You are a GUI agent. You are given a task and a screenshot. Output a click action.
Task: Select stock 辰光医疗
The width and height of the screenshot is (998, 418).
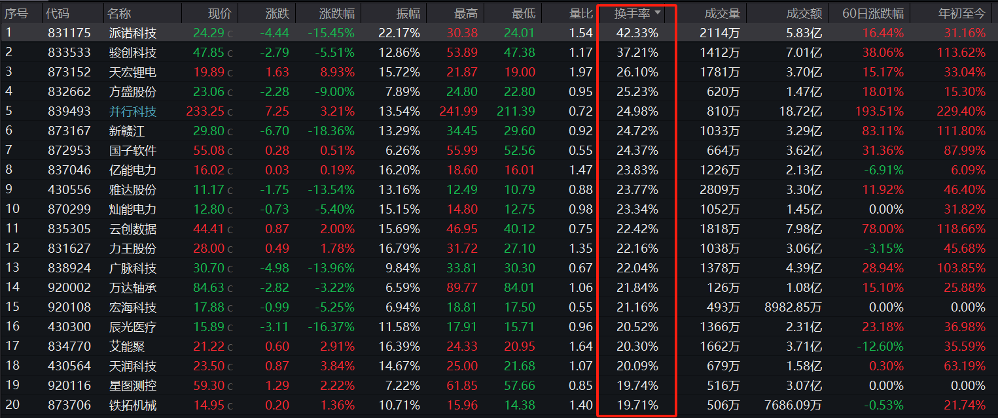(133, 327)
